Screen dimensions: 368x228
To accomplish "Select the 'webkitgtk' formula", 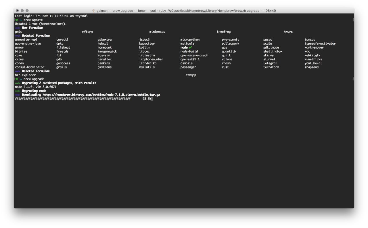I will 313,55.
